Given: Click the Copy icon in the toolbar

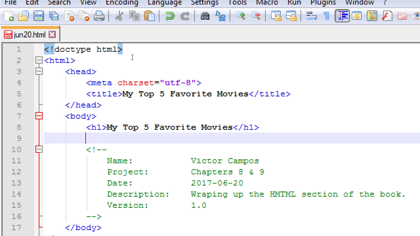Looking at the screenshot, I should tap(135, 16).
